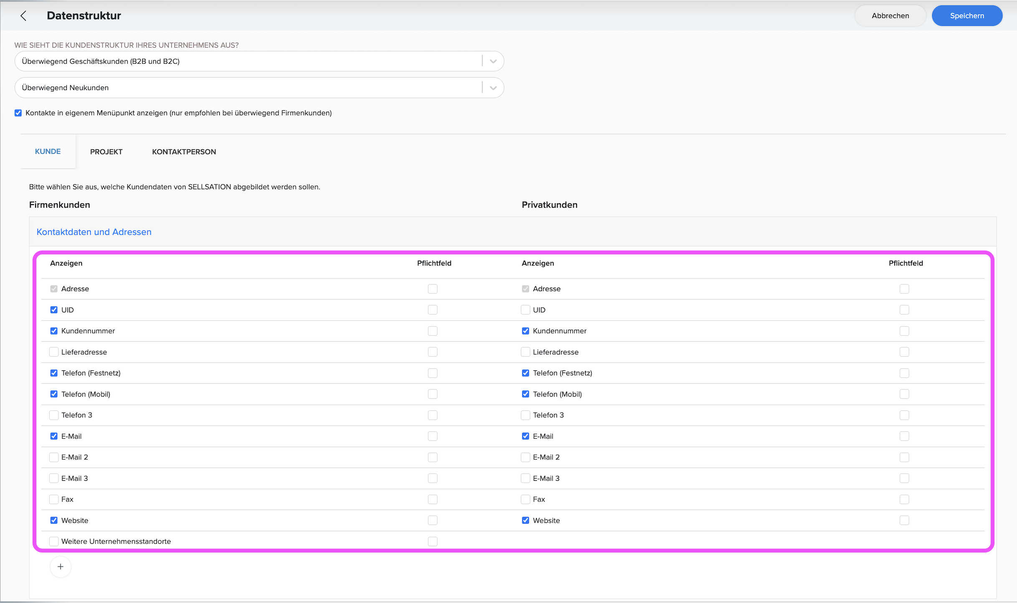Mark Weitere Unternehmensstandorte as Pflichtfeld
Viewport: 1017px width, 603px height.
[433, 542]
